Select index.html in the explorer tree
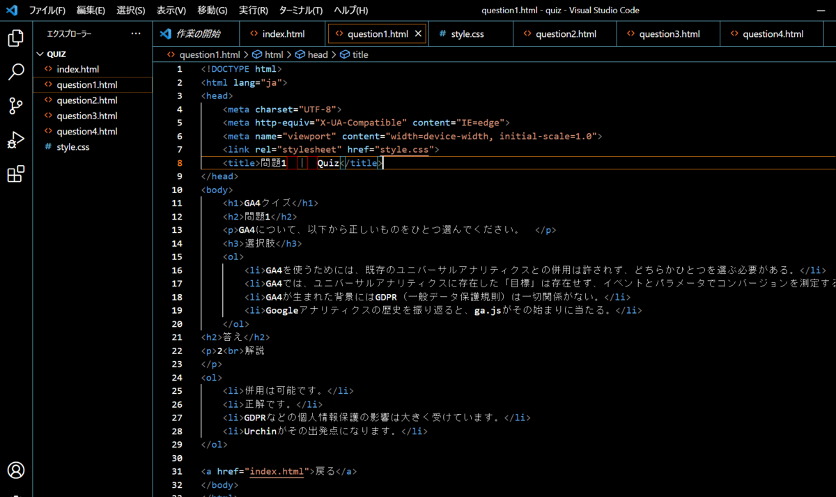Image resolution: width=836 pixels, height=497 pixels. pyautogui.click(x=92, y=69)
